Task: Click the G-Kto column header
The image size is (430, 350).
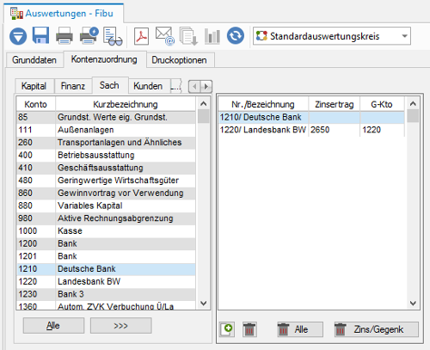Action: (x=382, y=104)
